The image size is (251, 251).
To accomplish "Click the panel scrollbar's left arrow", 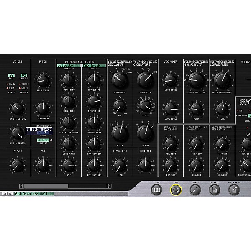I will (x=21, y=186).
